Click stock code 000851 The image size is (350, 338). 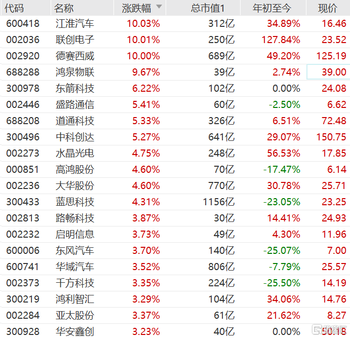pyautogui.click(x=23, y=169)
